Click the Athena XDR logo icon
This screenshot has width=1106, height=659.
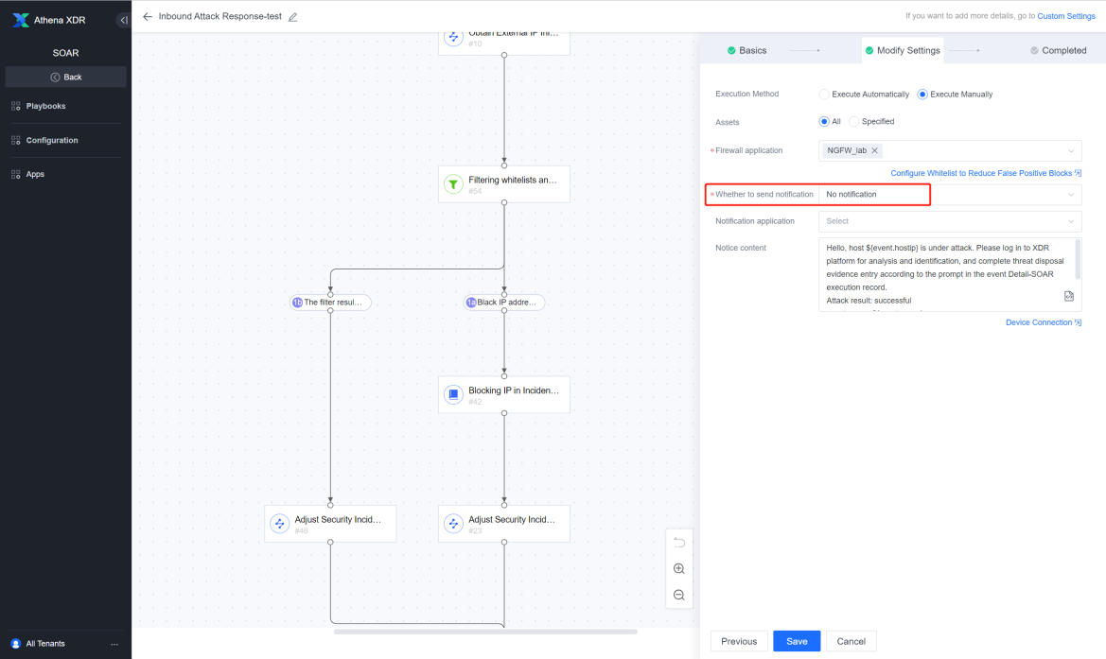(21, 20)
